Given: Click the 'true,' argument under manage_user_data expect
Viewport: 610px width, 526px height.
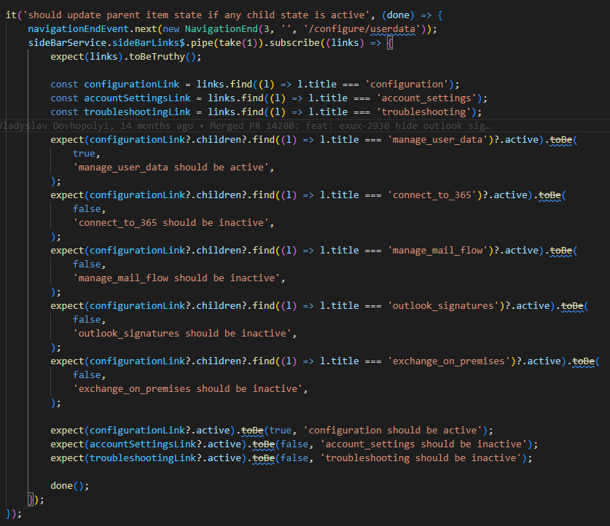Looking at the screenshot, I should (x=87, y=154).
